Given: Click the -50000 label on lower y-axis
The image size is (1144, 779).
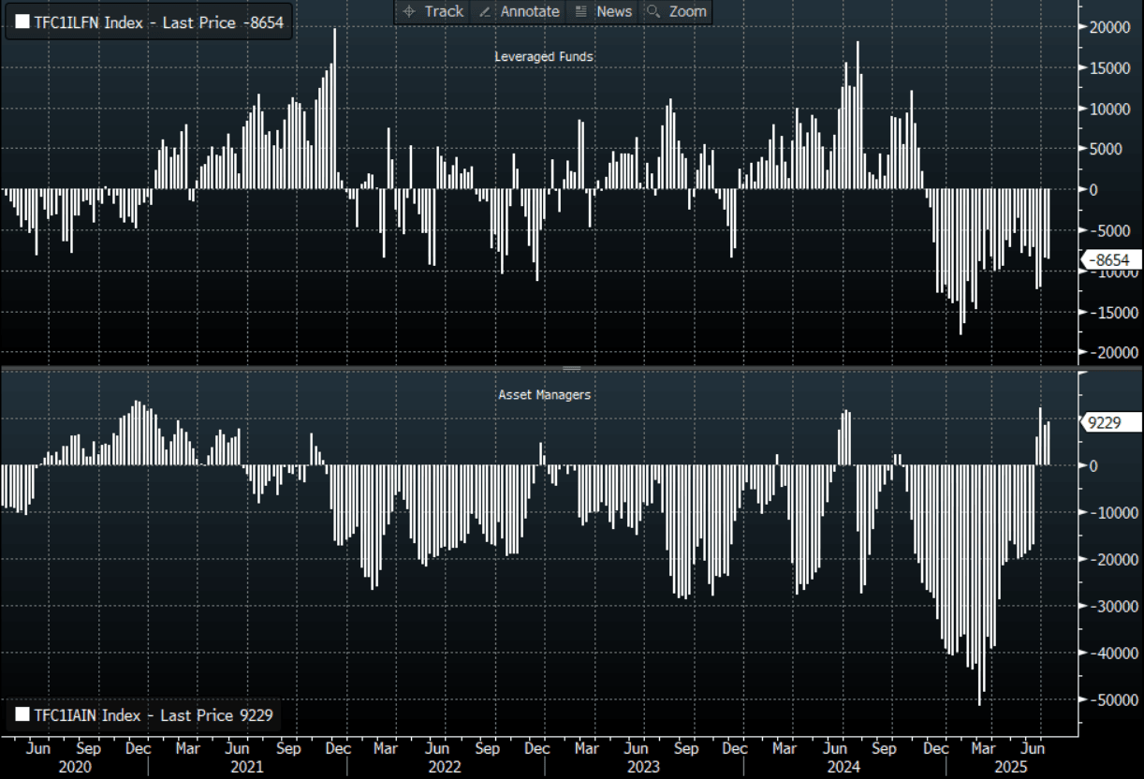Looking at the screenshot, I should click(1107, 699).
